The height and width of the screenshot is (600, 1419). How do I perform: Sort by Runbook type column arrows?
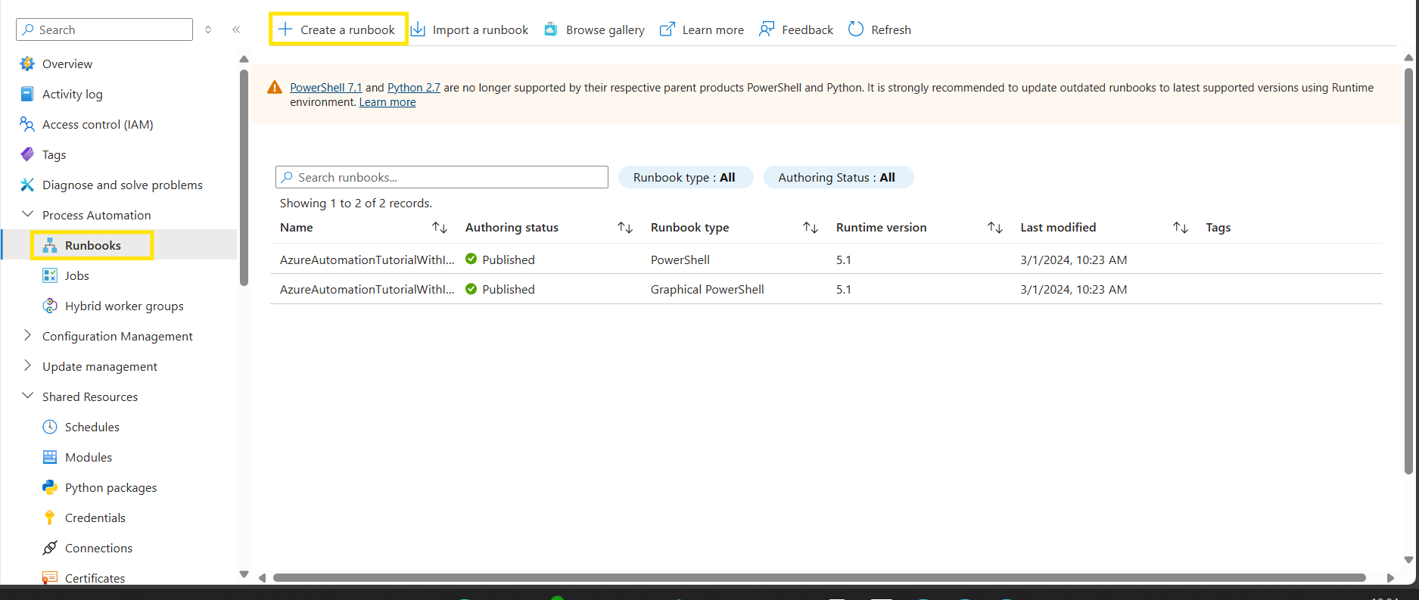coord(811,228)
